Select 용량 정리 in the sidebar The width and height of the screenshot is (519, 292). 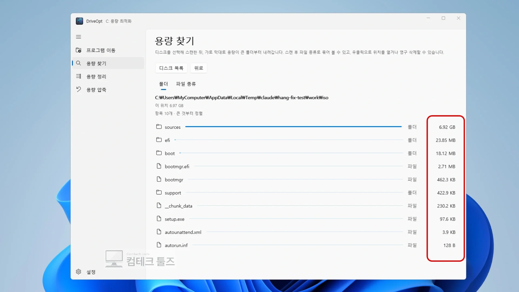pos(108,77)
